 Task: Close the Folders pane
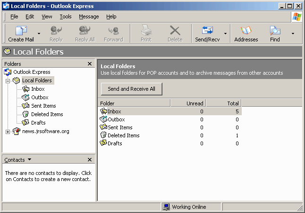point(90,63)
